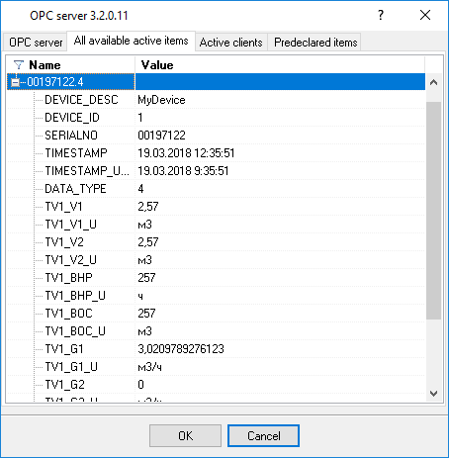Click the TV1_BOC_U value м3
449x458 pixels.
(144, 331)
